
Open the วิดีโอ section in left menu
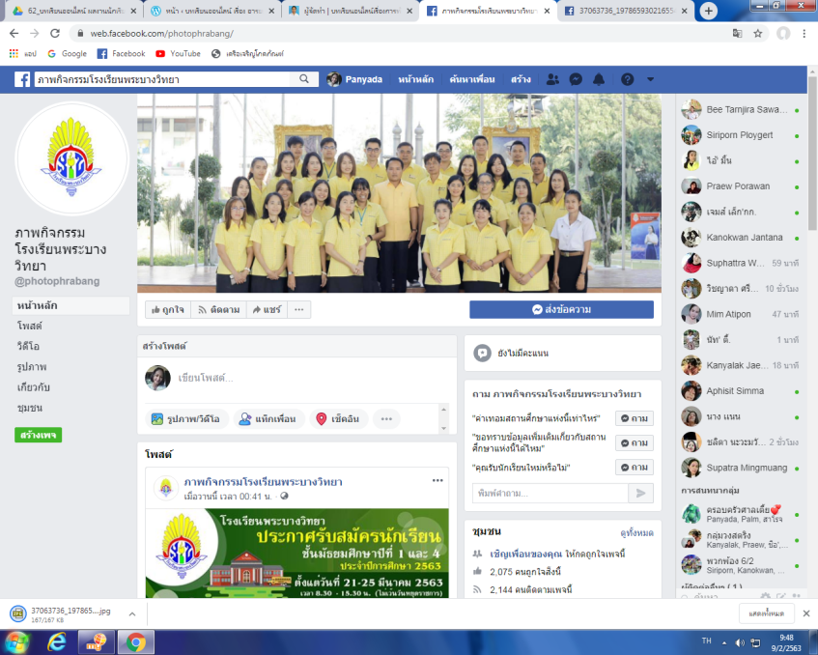click(28, 347)
